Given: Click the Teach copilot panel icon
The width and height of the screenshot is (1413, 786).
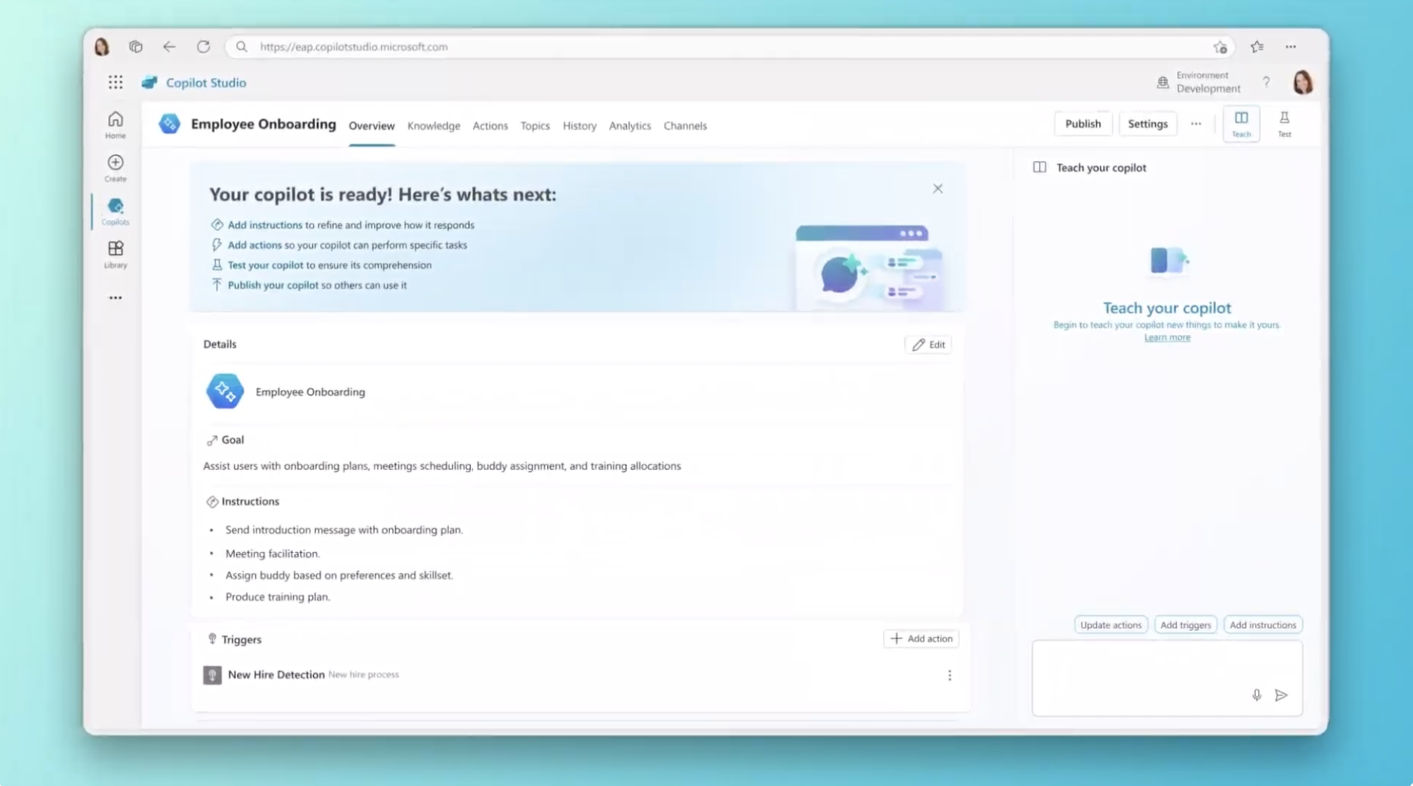Looking at the screenshot, I should pos(1241,123).
